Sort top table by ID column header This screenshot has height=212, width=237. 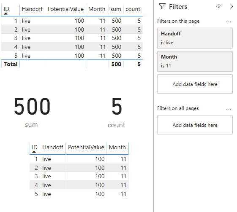coord(6,9)
